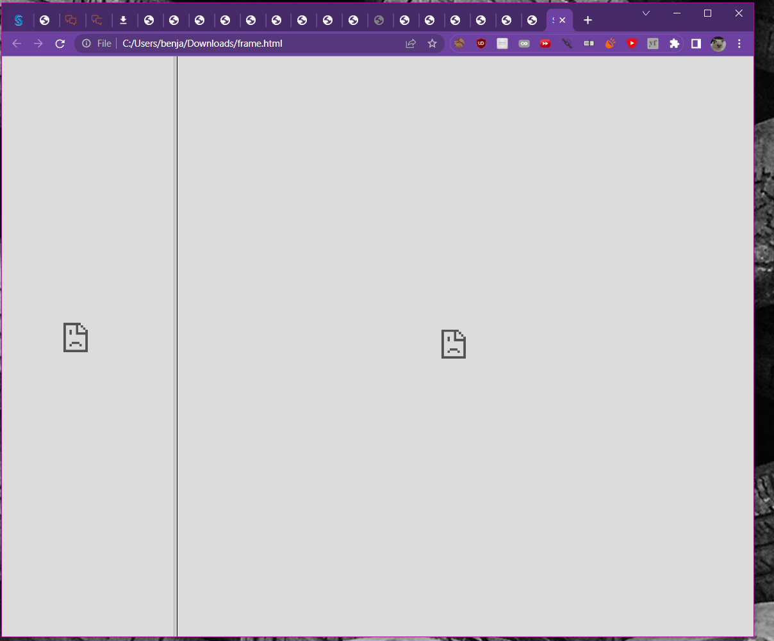Viewport: 774px width, 641px height.
Task: Open the uBlock Origin extension
Action: pyautogui.click(x=481, y=44)
